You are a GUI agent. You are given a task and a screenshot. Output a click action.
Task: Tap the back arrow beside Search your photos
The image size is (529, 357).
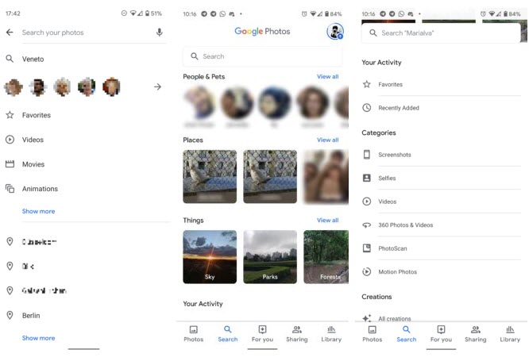point(10,33)
